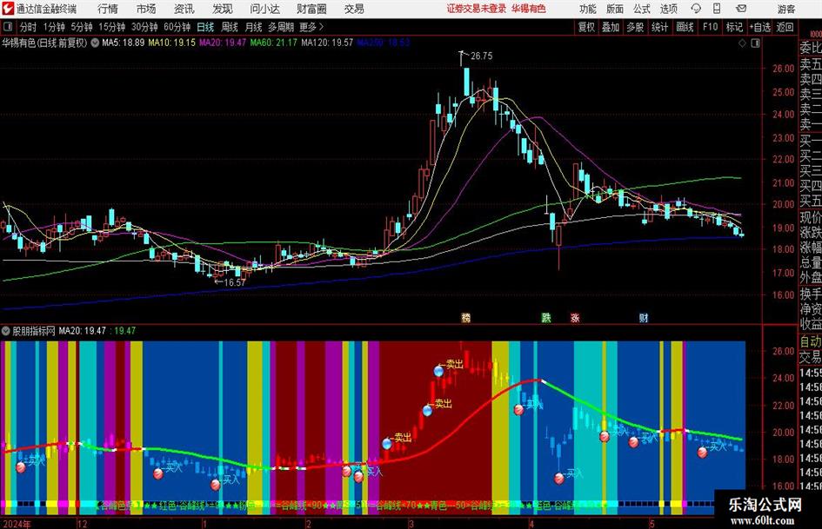Viewport: 822px width, 529px height.
Task: Open the 资讯 menu
Action: click(x=184, y=9)
